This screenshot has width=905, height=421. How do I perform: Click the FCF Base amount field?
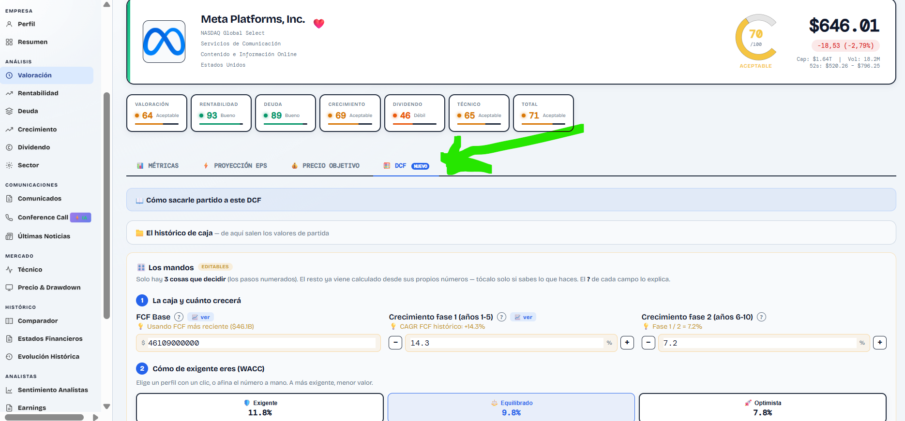(x=258, y=343)
